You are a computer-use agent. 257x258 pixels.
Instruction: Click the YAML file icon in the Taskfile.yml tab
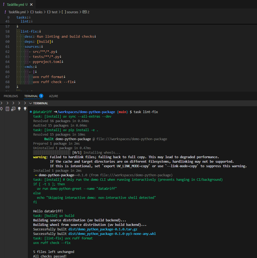click(x=4, y=5)
